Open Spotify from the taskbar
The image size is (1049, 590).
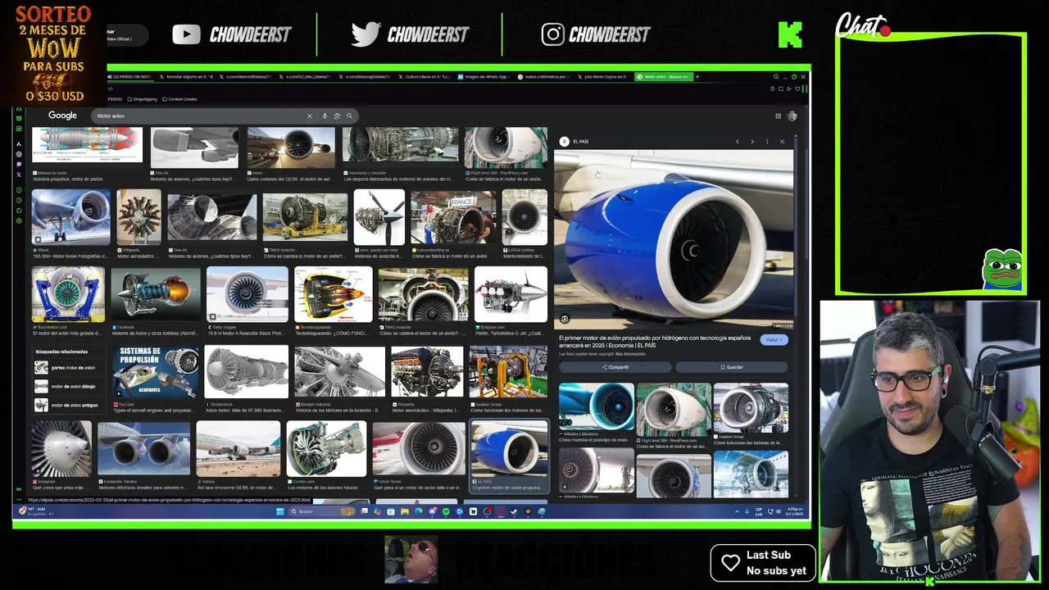click(446, 511)
